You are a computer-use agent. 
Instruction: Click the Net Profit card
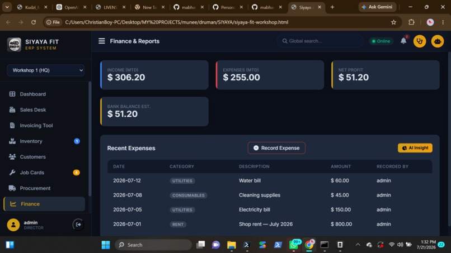click(386, 75)
